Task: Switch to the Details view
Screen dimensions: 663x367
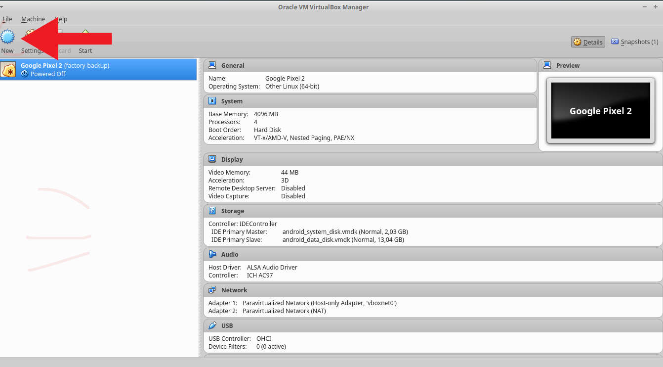Action: click(x=588, y=42)
